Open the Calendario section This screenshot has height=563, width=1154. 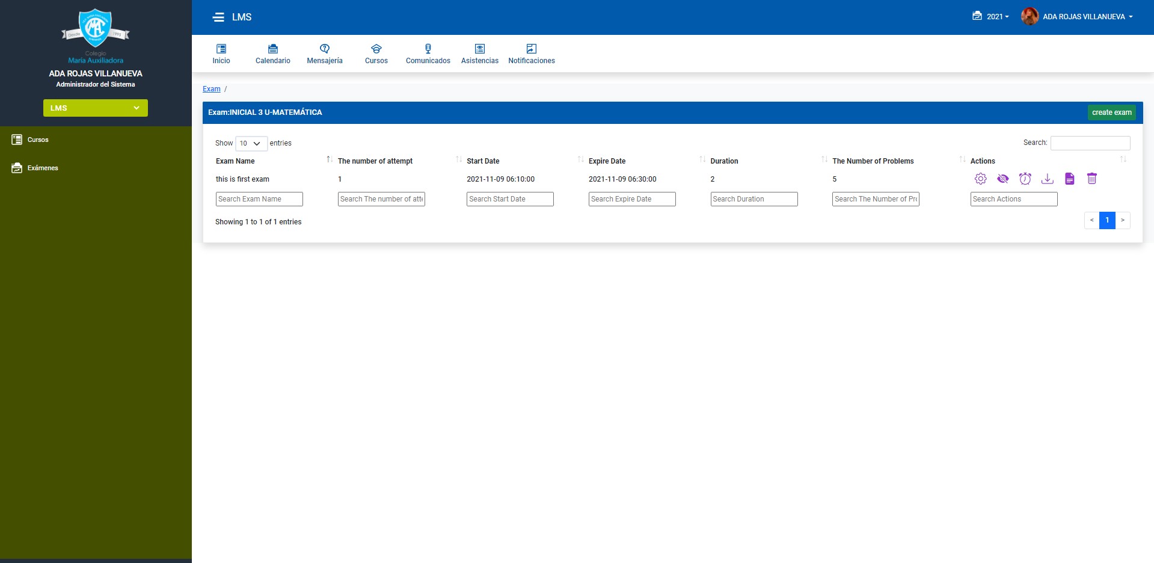[273, 54]
